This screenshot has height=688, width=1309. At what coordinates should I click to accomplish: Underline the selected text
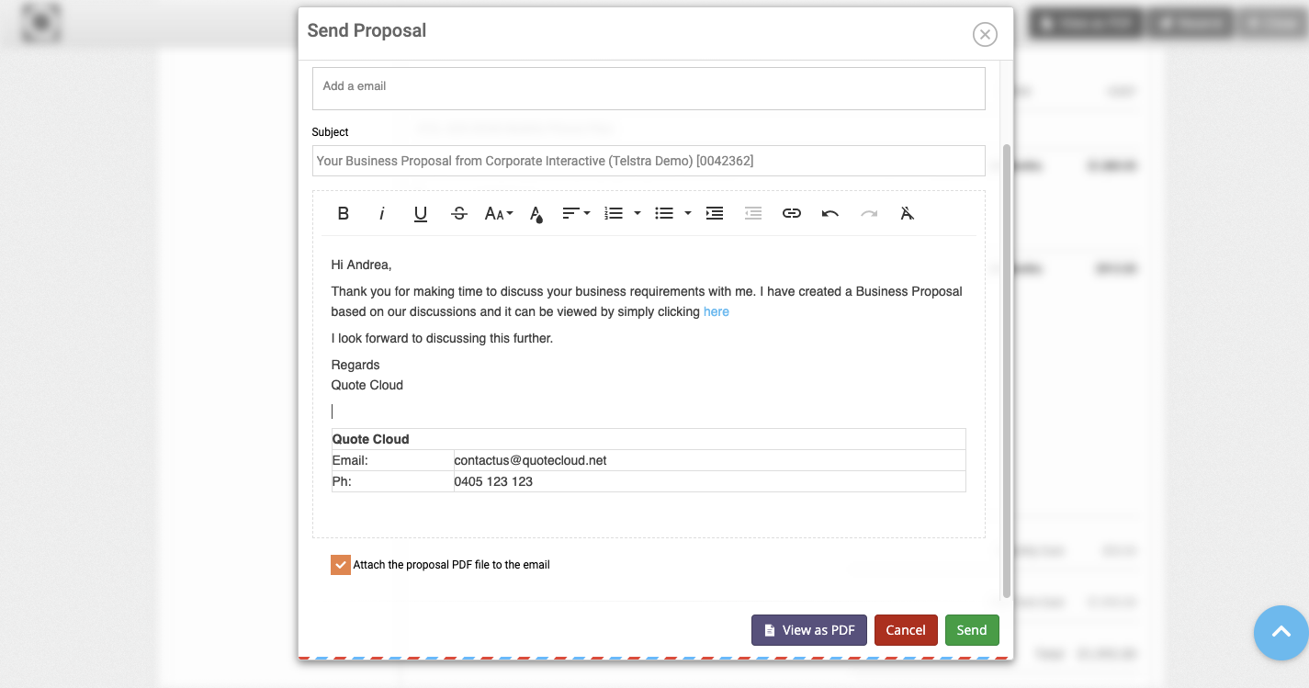click(420, 213)
